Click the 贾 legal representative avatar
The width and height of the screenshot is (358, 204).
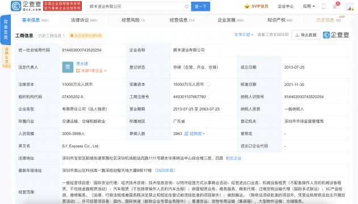[68, 67]
